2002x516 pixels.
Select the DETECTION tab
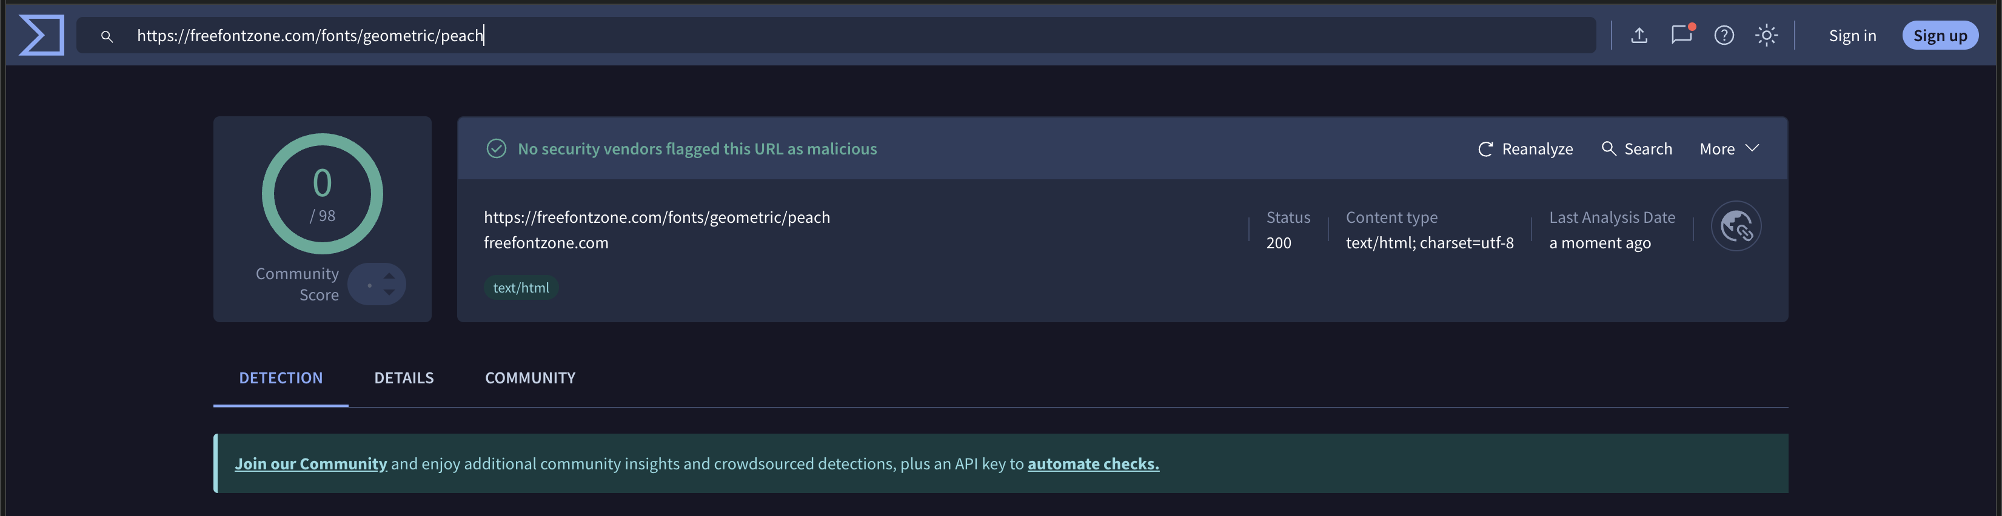click(281, 378)
